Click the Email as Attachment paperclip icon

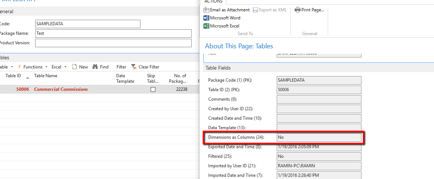click(206, 10)
